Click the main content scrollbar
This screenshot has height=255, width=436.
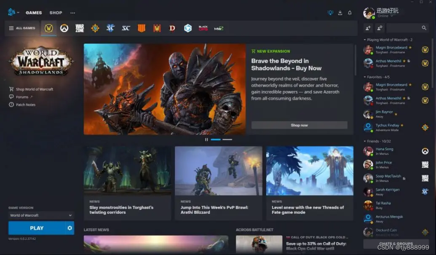(x=356, y=60)
